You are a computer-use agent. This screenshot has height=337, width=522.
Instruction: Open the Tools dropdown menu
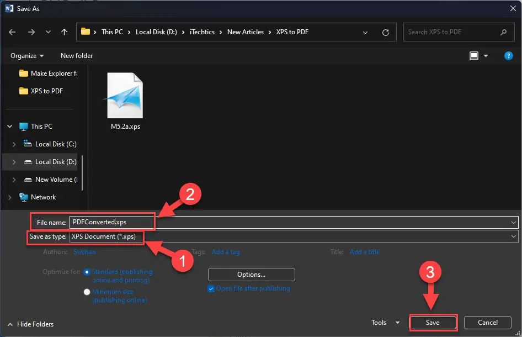coord(385,323)
